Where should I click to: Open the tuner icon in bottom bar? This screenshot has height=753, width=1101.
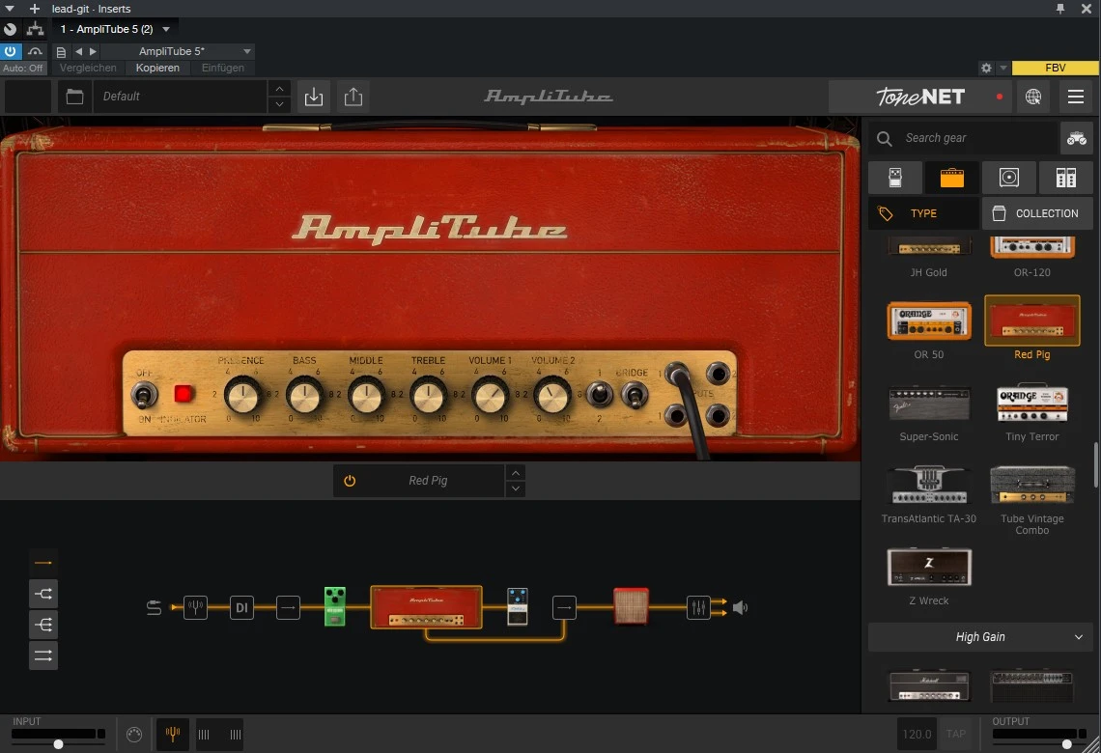click(173, 735)
